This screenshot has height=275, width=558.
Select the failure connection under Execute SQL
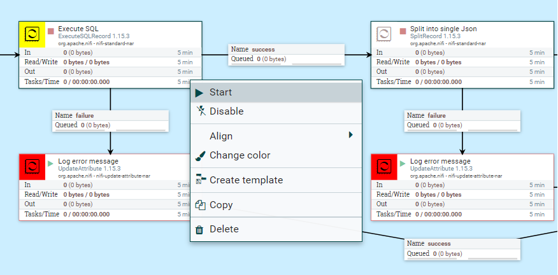click(x=110, y=120)
